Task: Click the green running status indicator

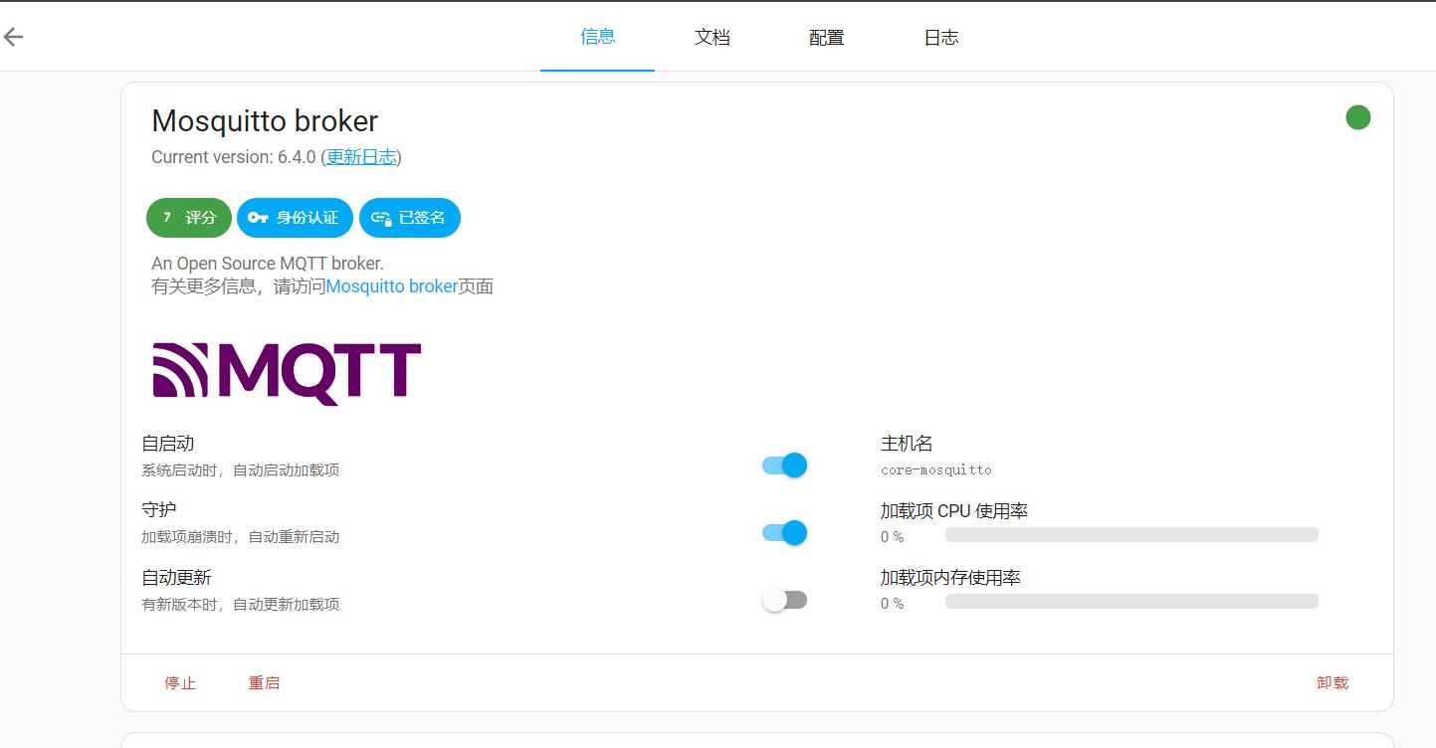Action: (x=1357, y=117)
